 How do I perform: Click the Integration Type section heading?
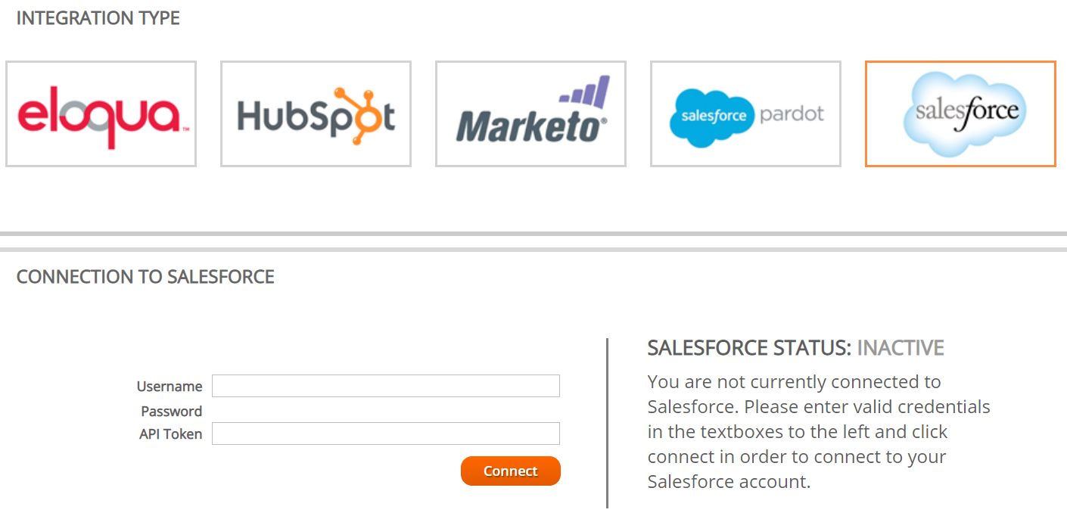[x=98, y=18]
